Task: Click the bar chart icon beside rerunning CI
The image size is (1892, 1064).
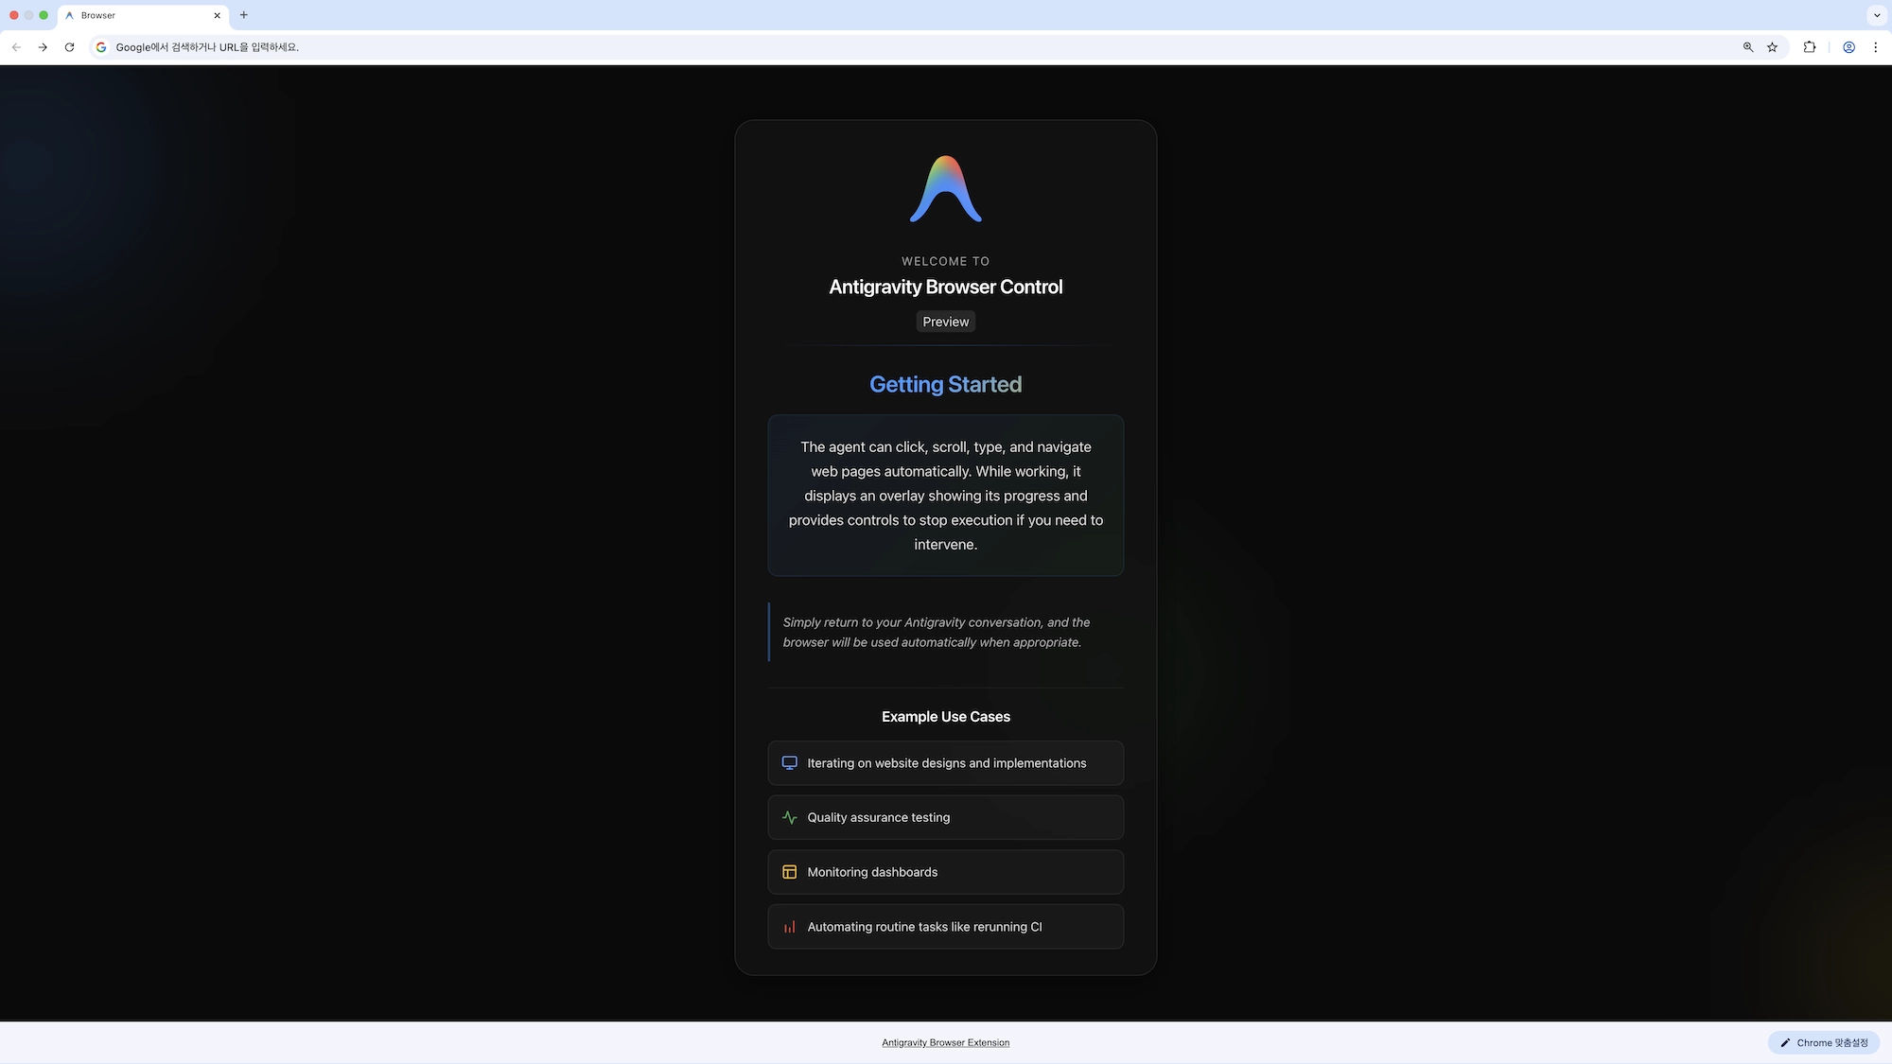Action: pyautogui.click(x=789, y=927)
